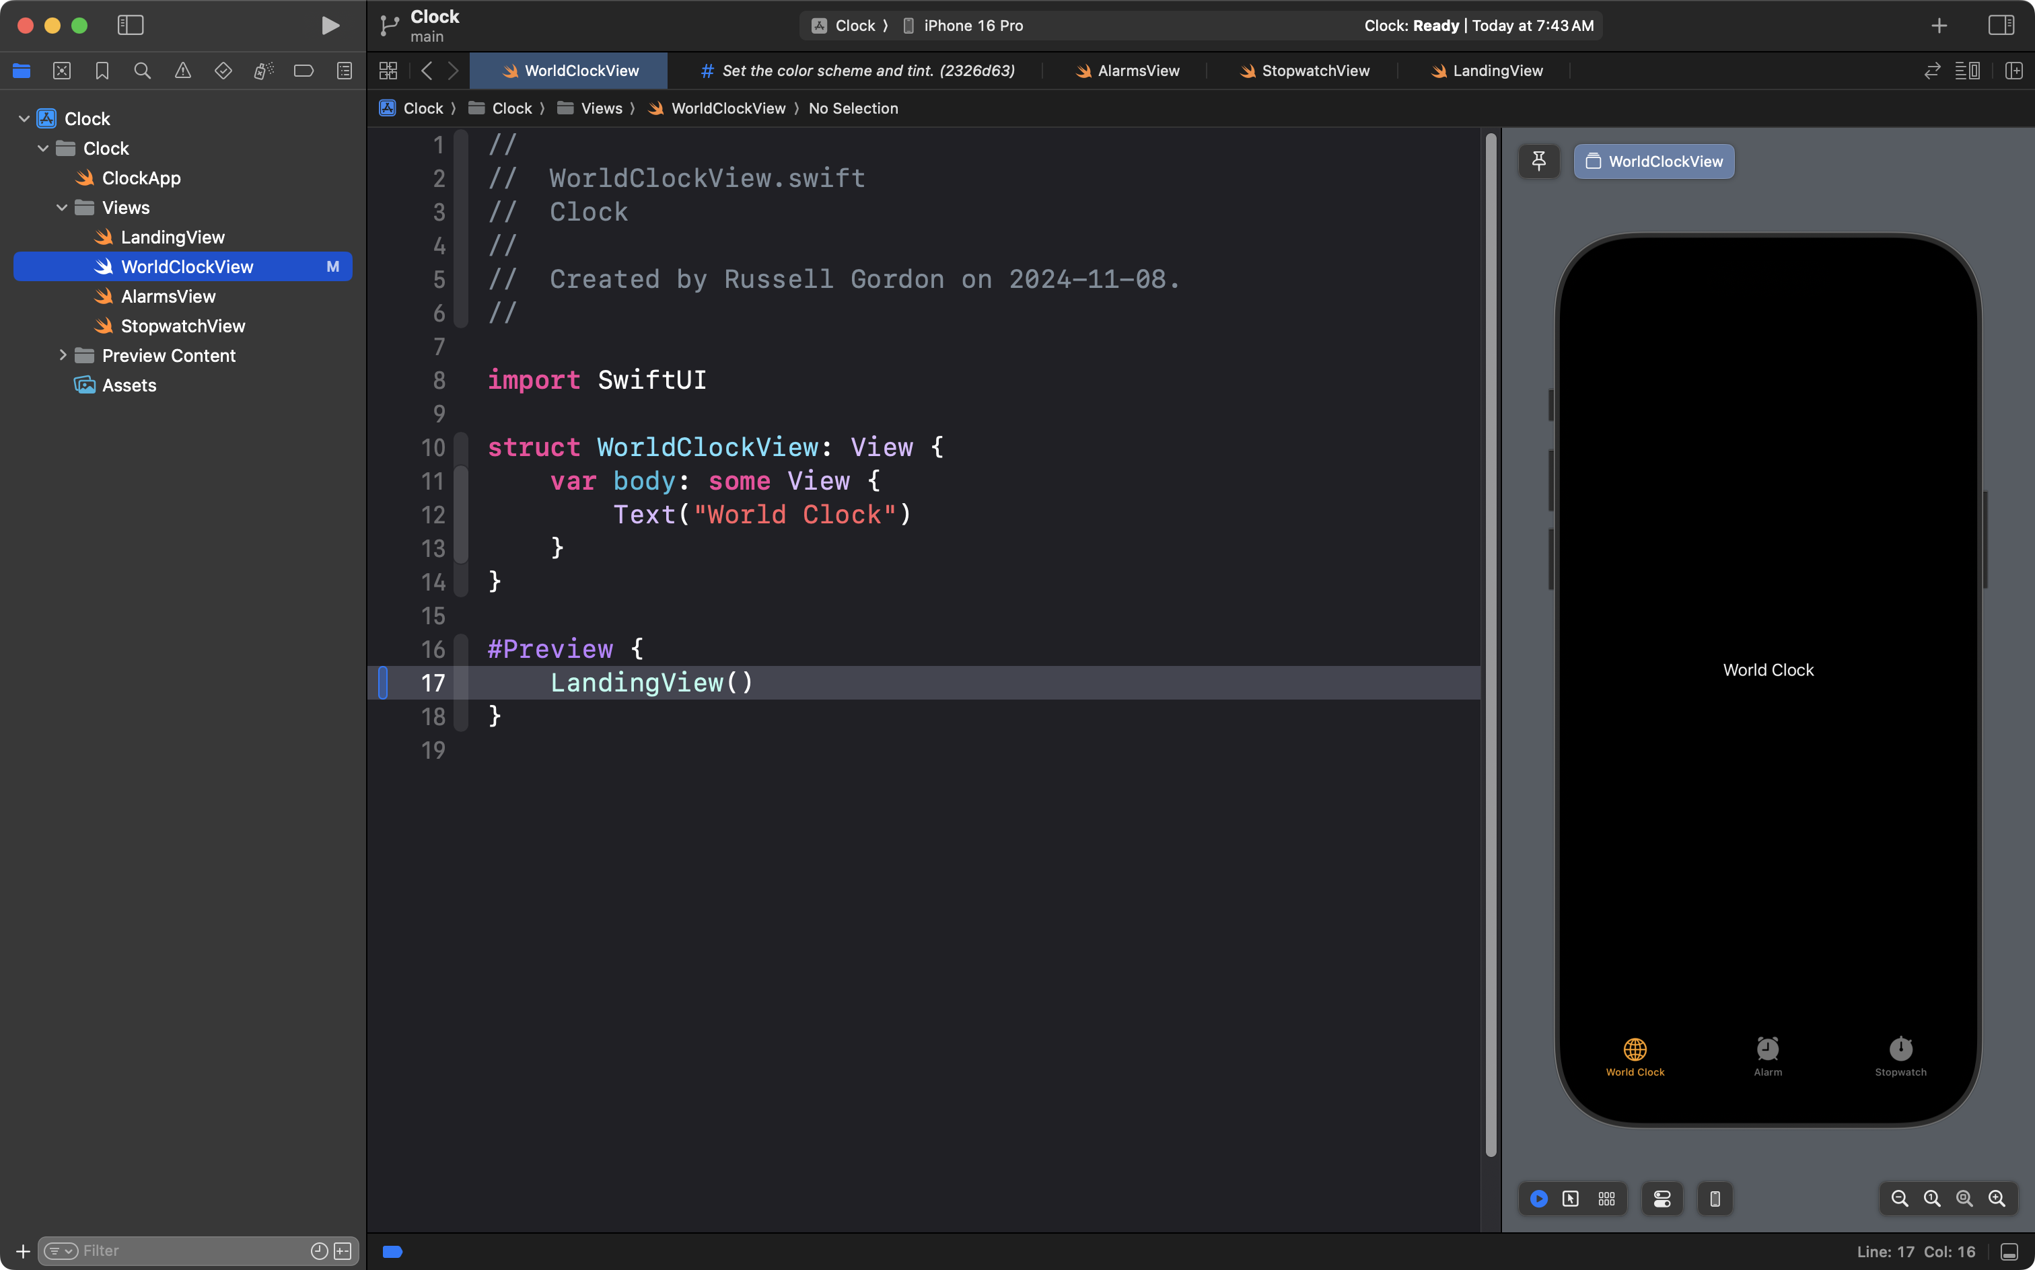Zoom out the preview canvas

click(x=1899, y=1199)
